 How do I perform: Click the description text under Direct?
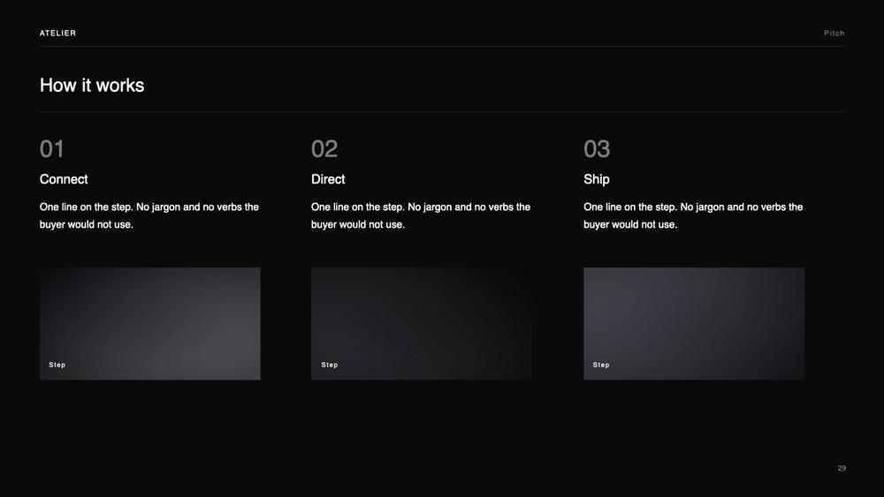pyautogui.click(x=421, y=215)
